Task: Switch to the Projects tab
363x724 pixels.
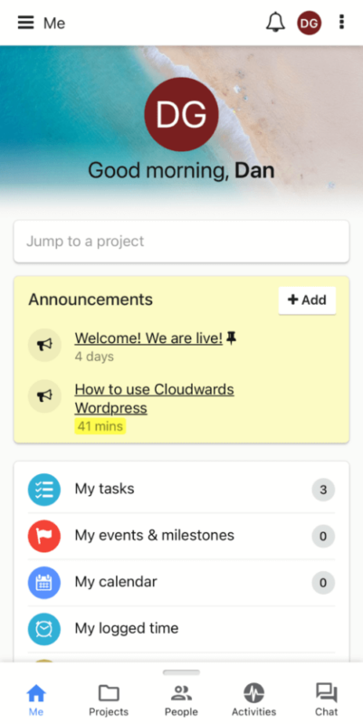Action: click(109, 700)
